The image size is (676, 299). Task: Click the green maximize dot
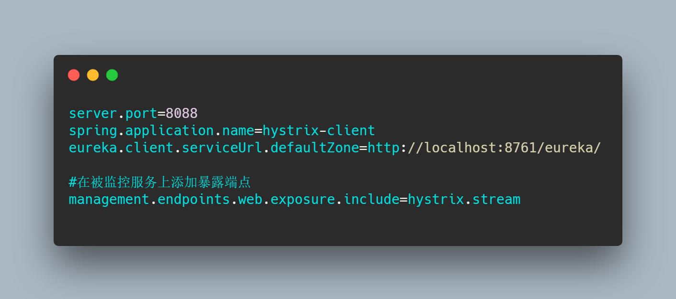pos(112,75)
